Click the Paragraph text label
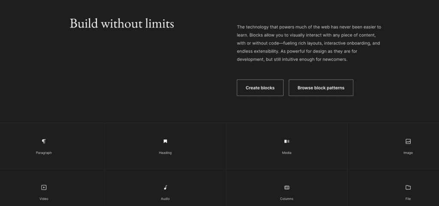Screen dimensions: 439x206 (44, 153)
